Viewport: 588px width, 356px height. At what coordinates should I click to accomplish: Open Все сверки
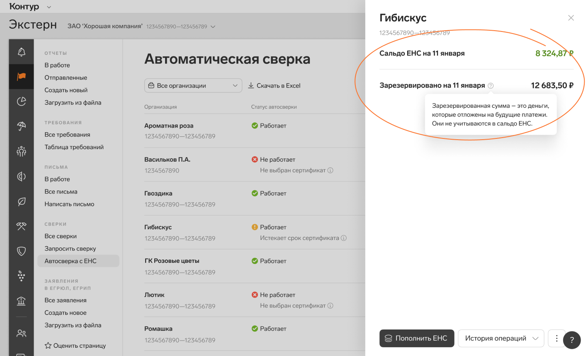(61, 236)
